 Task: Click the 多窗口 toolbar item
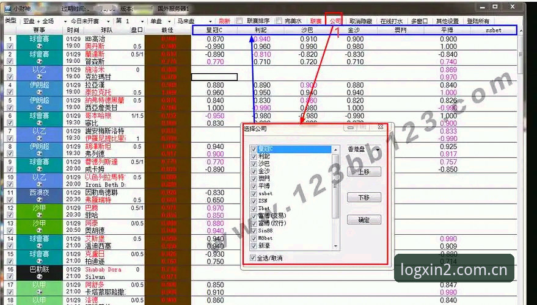[x=419, y=21]
